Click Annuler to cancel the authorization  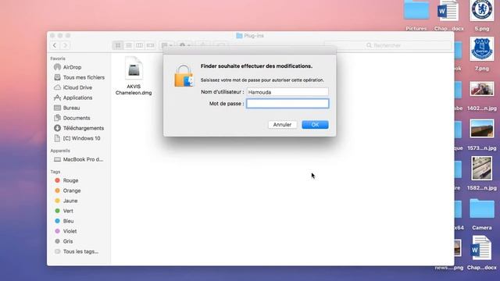click(282, 125)
